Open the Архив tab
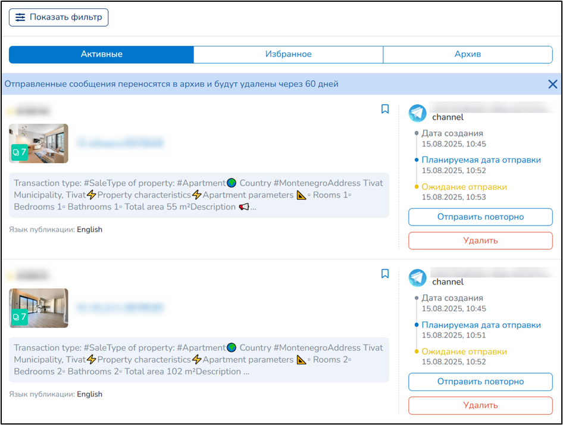The width and height of the screenshot is (563, 425). [467, 54]
